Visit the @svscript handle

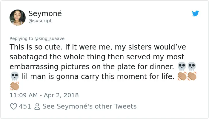pos(40,21)
